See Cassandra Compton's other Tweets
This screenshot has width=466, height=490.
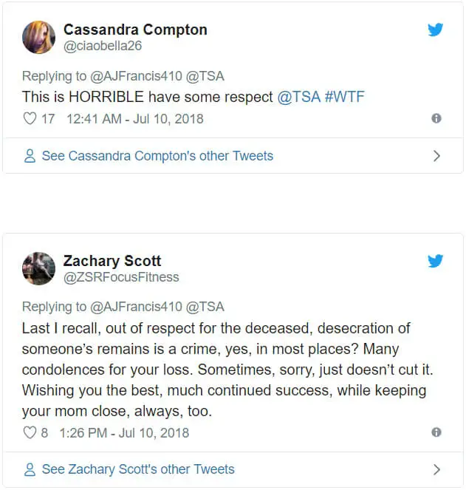(157, 156)
